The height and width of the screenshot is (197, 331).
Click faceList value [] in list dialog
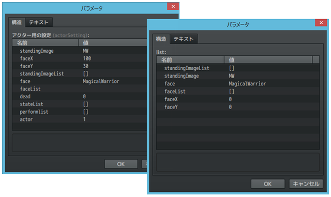point(232,92)
